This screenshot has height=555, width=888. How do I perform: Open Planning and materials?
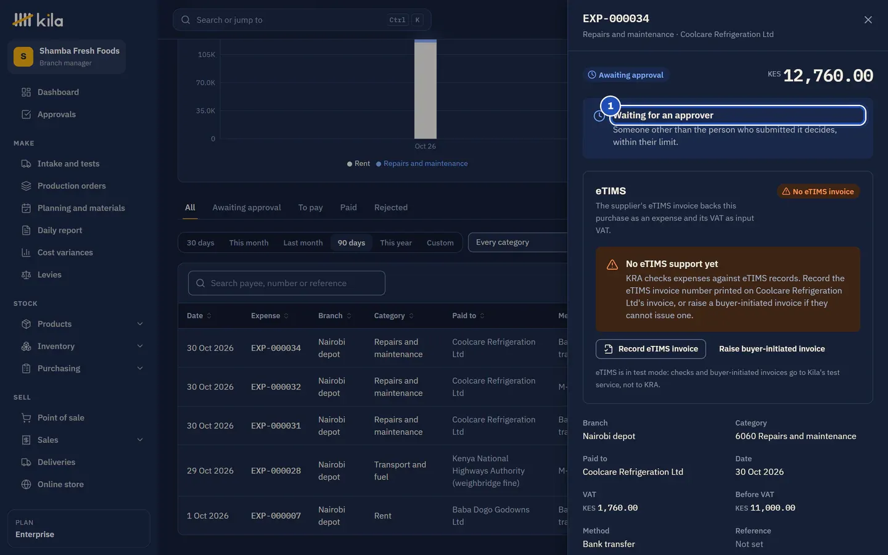pyautogui.click(x=79, y=208)
